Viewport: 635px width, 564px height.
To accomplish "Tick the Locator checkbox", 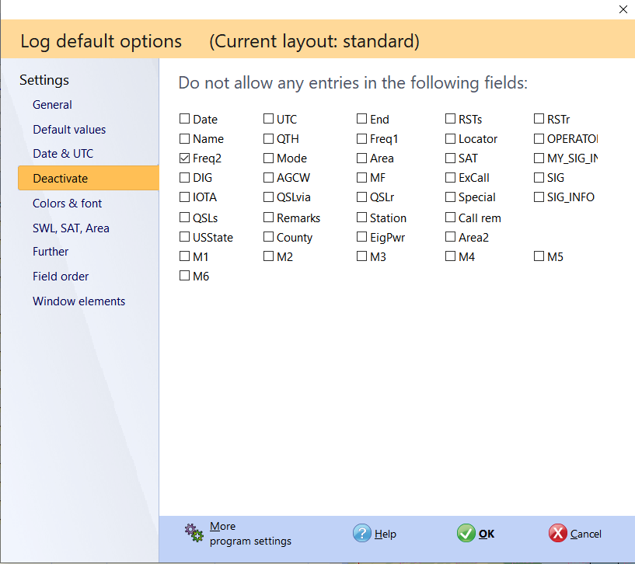I will [450, 138].
